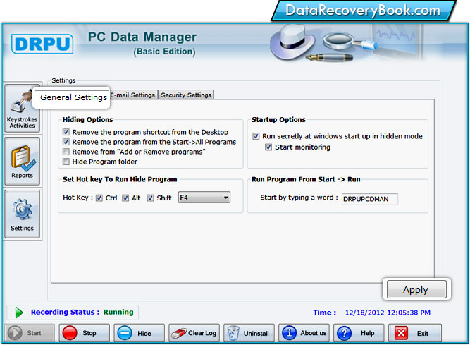Click the DRPU logo
Viewport: 470px width, 345px height.
42,44
